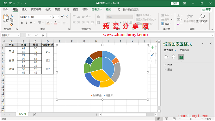215x121 pixels.
Task: Switch to Page Break Preview icon
Action: (x=174, y=119)
